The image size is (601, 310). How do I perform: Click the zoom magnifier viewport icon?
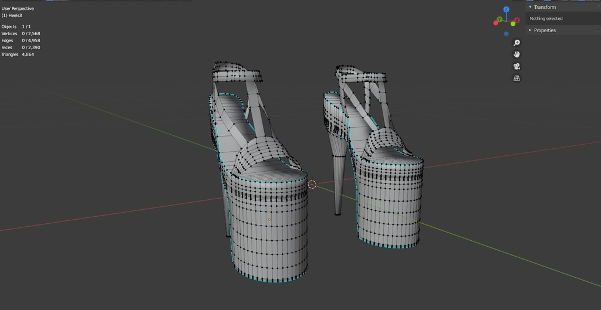[x=516, y=42]
